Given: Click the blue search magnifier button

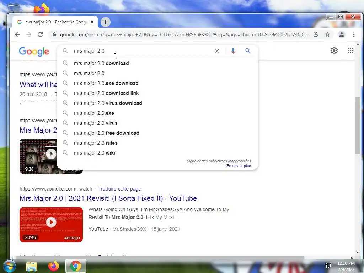Looking at the screenshot, I should click(248, 50).
